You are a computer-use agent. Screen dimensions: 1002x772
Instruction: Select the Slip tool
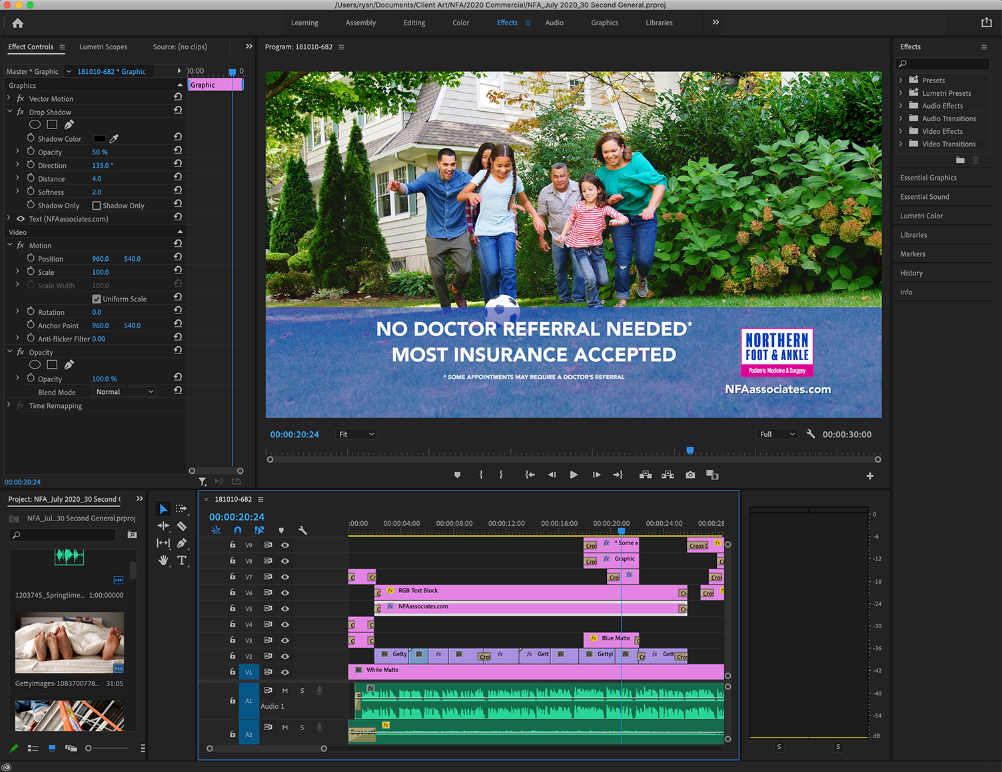(163, 543)
